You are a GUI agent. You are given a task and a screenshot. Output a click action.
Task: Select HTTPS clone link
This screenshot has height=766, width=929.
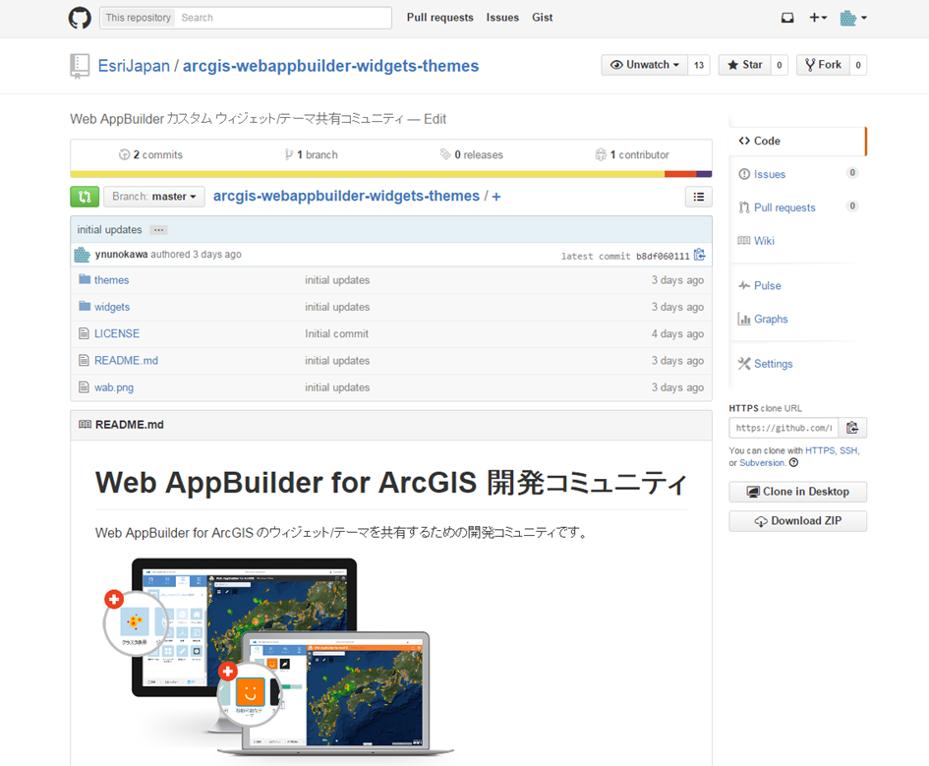click(x=820, y=450)
